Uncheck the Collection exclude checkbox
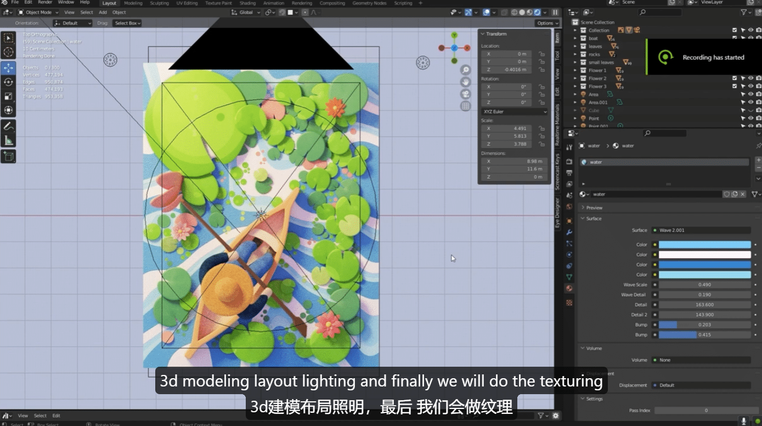The image size is (762, 426). pos(735,30)
